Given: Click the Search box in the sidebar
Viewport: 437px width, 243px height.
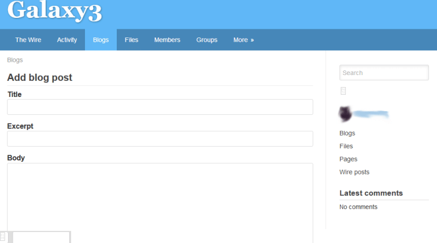Looking at the screenshot, I should [x=384, y=73].
